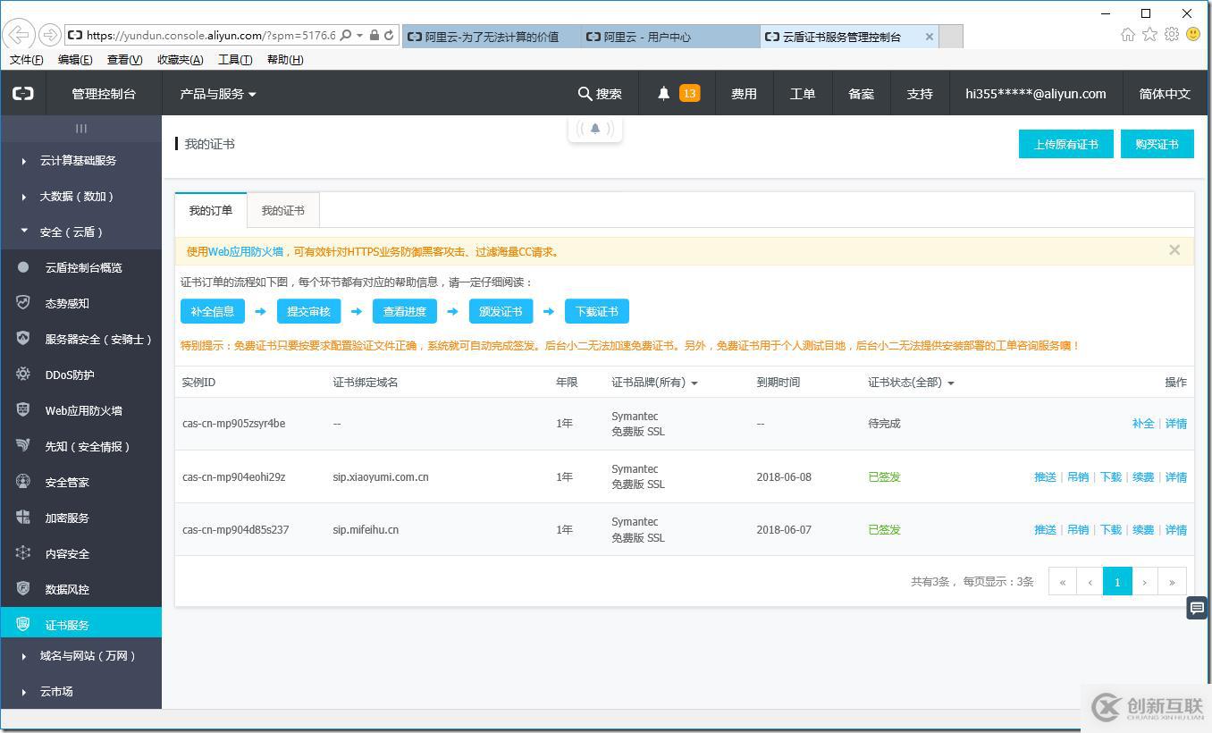
Task: Go to next page with the › button
Action: 1144,581
